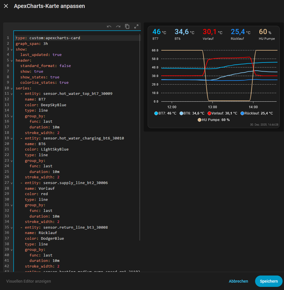Click the undo icon in code editor
The height and width of the screenshot is (290, 284).
coord(109,26)
